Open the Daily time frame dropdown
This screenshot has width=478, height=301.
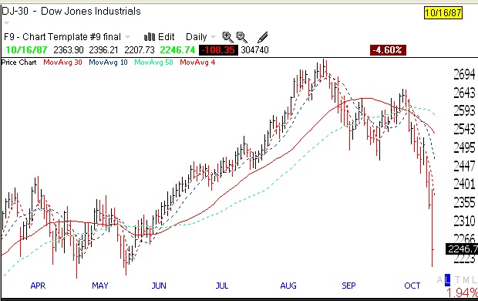[213, 37]
